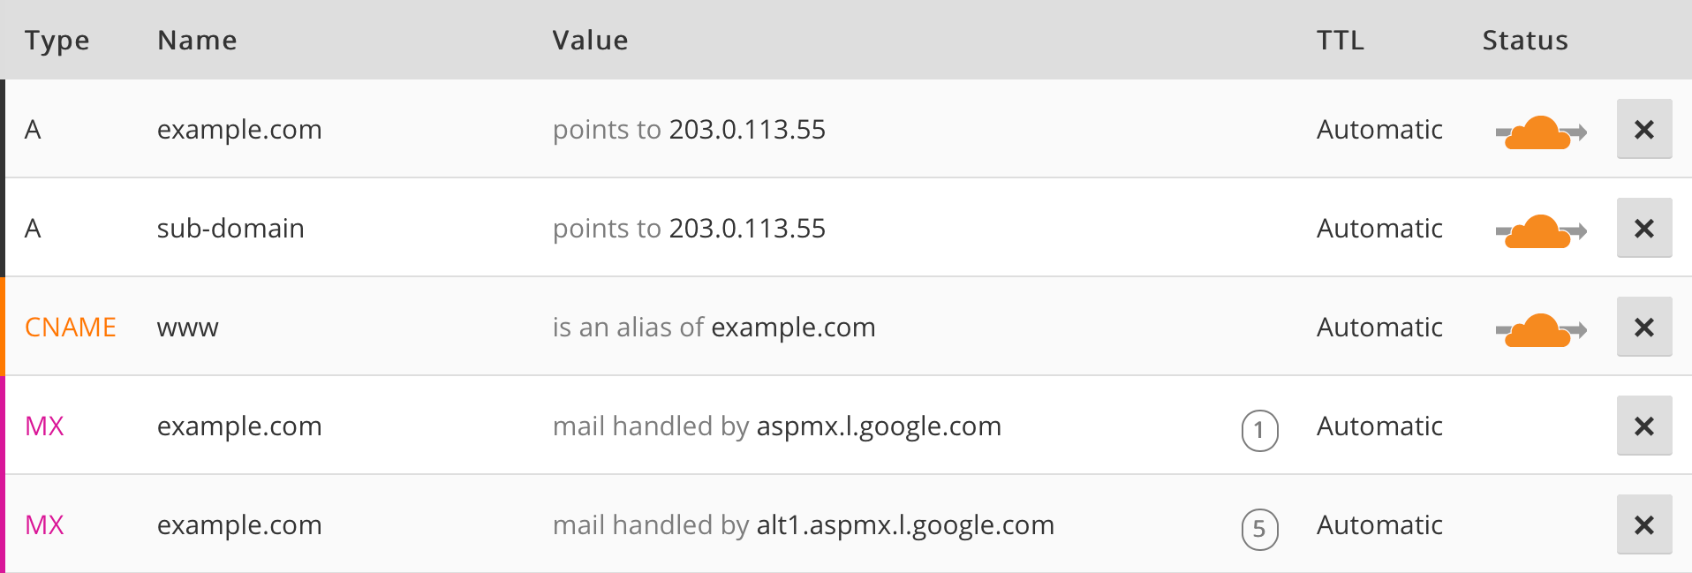Open TTL Automatic dropdown for sub-domain record
Viewport: 1692px width, 573px height.
pyautogui.click(x=1379, y=229)
